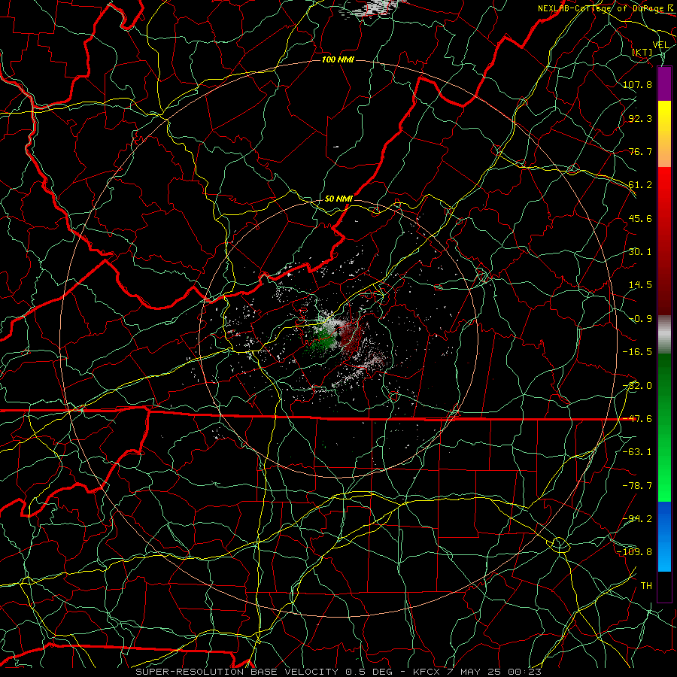Viewport: 677px width, 677px height.
Task: Click the -78.7 velocity scale value
Action: tap(637, 486)
